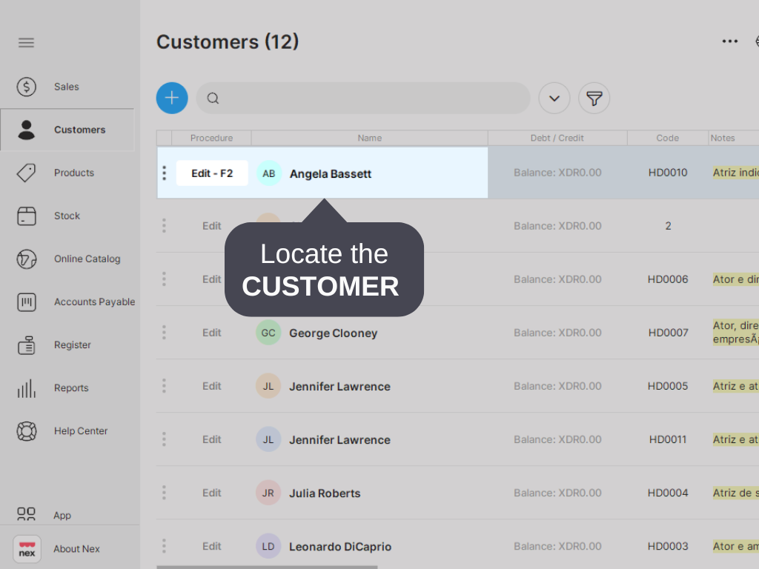Go to Reports section
The image size is (759, 569).
pos(71,388)
